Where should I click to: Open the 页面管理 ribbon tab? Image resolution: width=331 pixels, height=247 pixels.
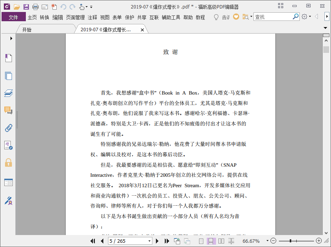(x=75, y=17)
